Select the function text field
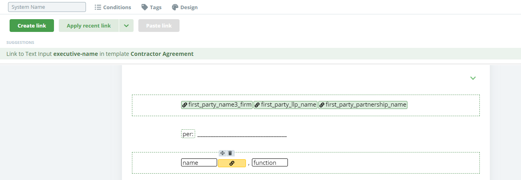521x180 pixels. pos(270,163)
